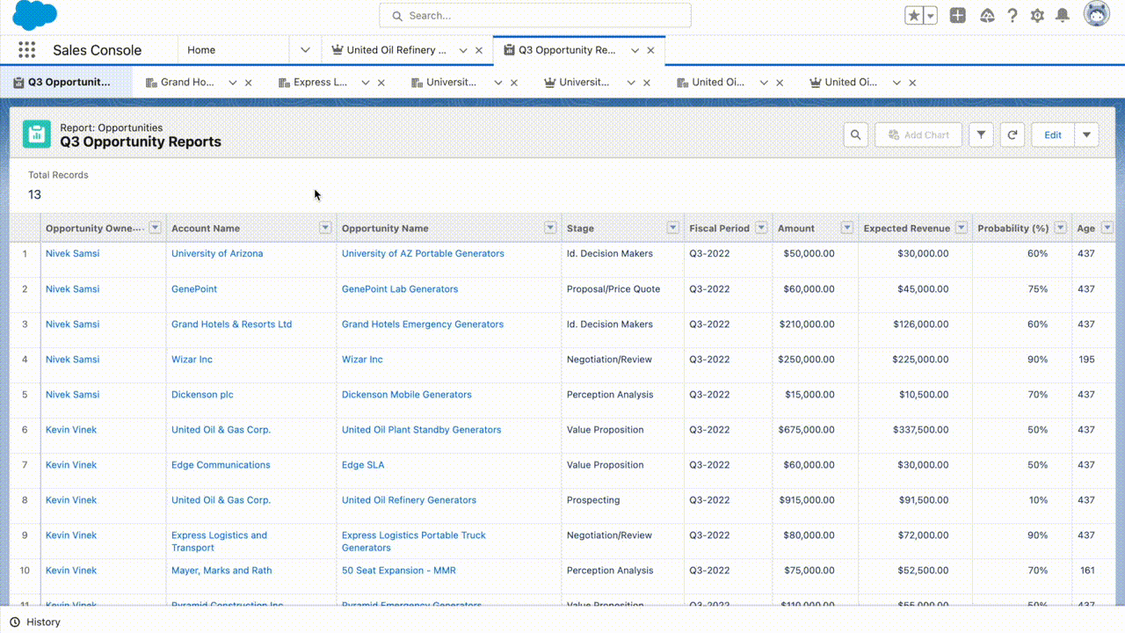The height and width of the screenshot is (633, 1125).
Task: Close the United Oil Refinery workspace tab
Action: 479,50
